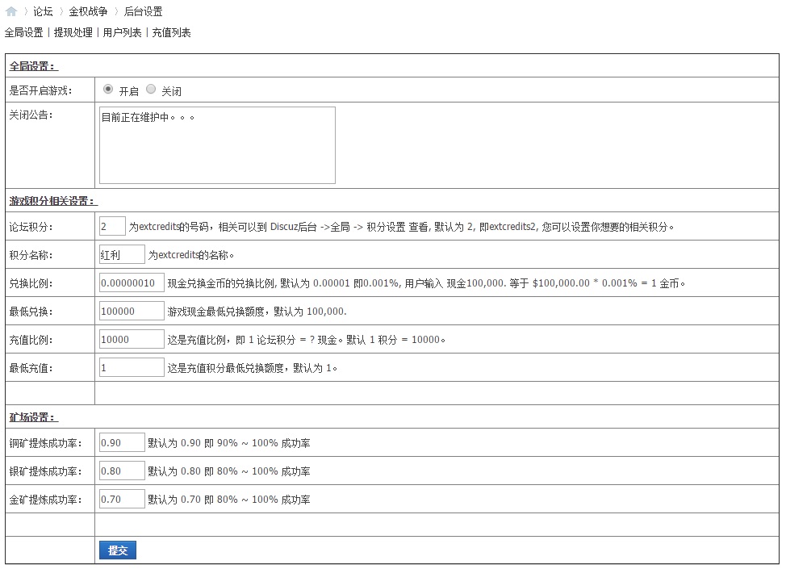This screenshot has height=569, width=786.
Task: Open the 论坛 breadcrumb link
Action: coord(43,12)
